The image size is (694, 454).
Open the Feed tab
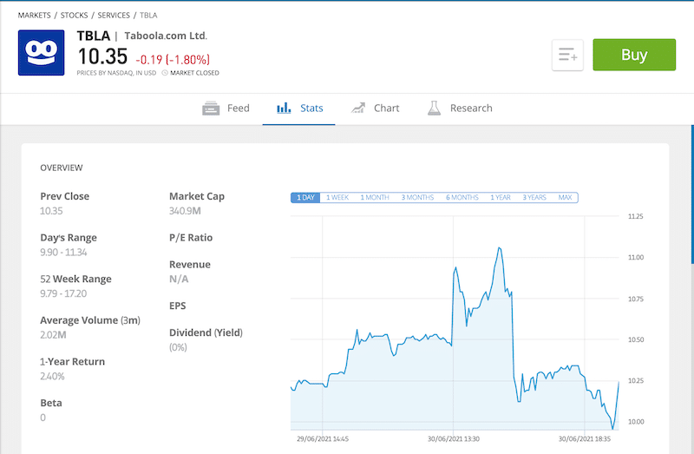(x=226, y=108)
